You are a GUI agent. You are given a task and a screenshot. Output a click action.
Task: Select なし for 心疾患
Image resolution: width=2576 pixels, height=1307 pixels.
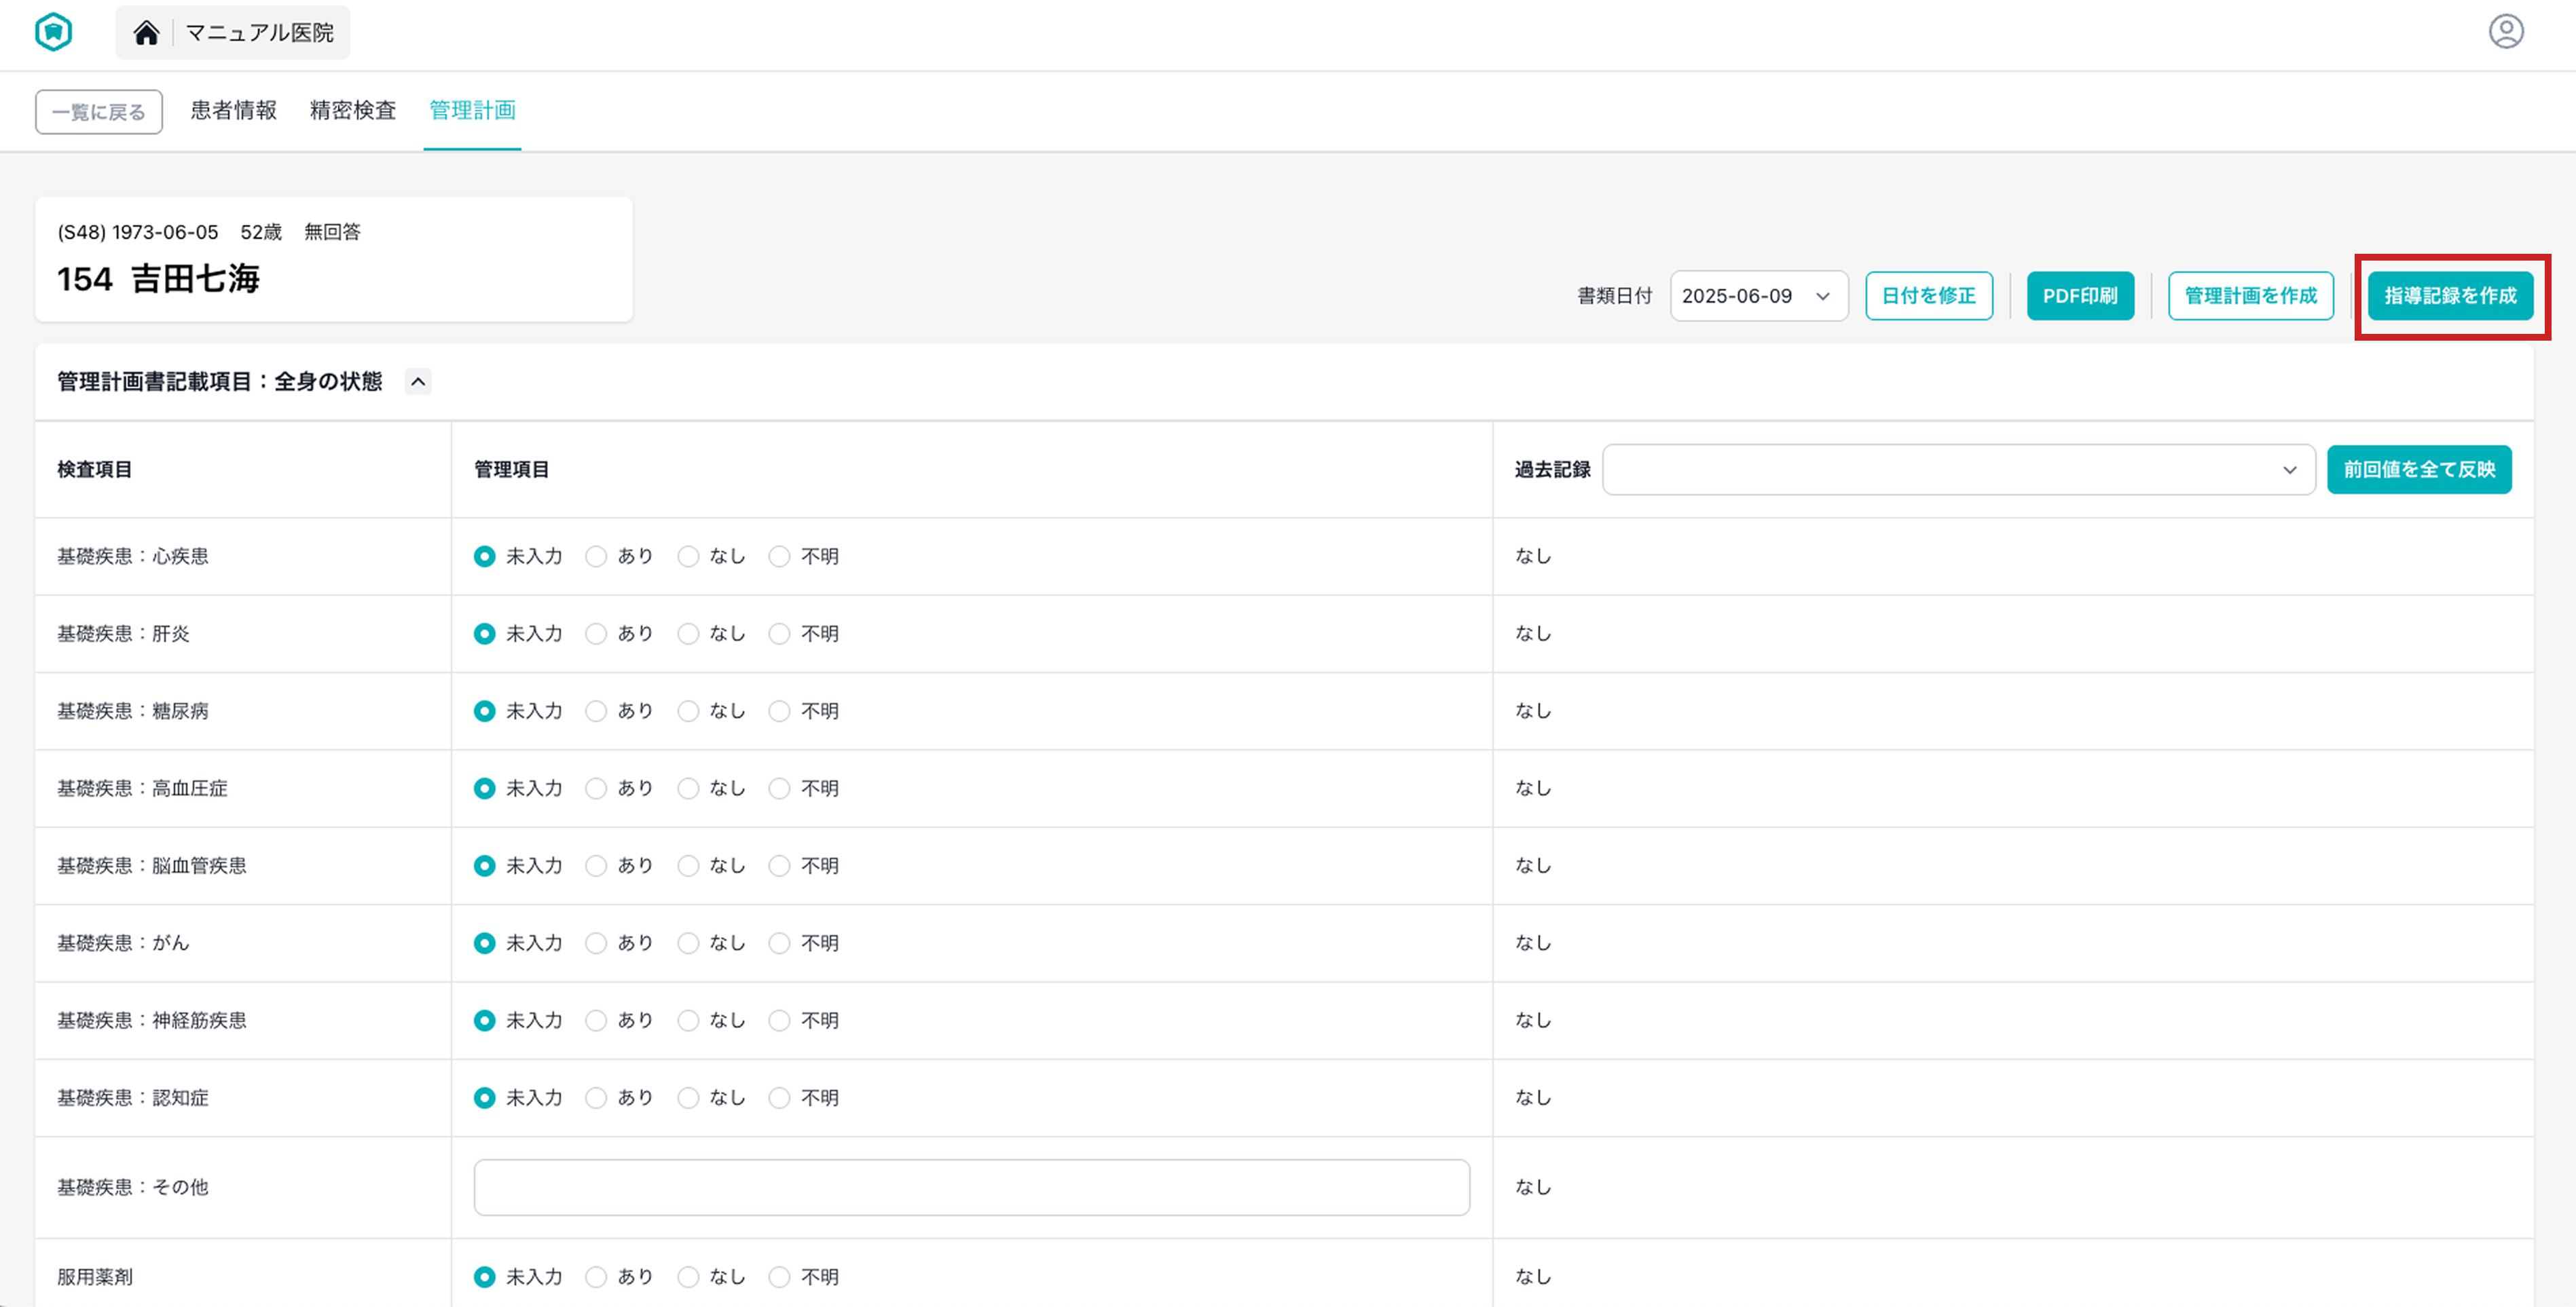coord(688,556)
